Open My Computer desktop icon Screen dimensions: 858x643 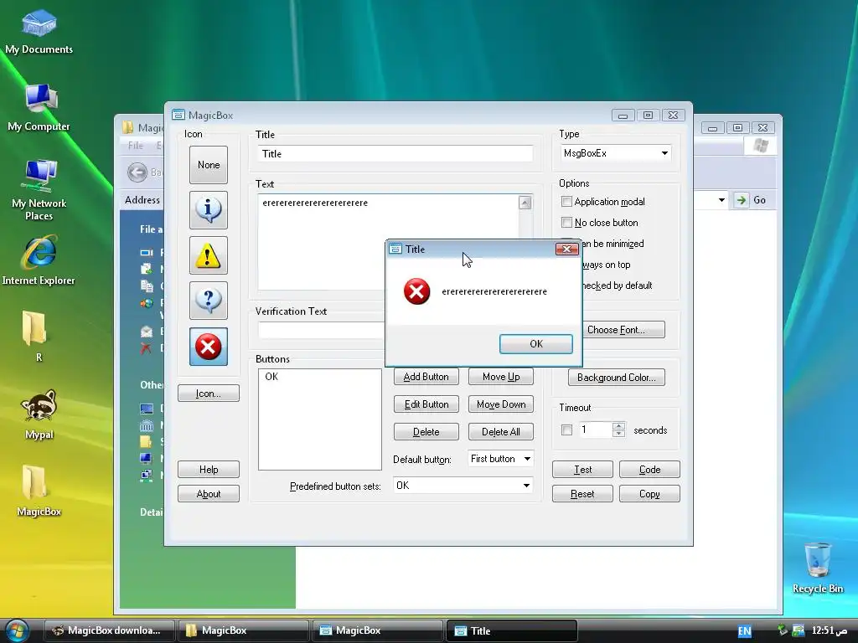(39, 108)
